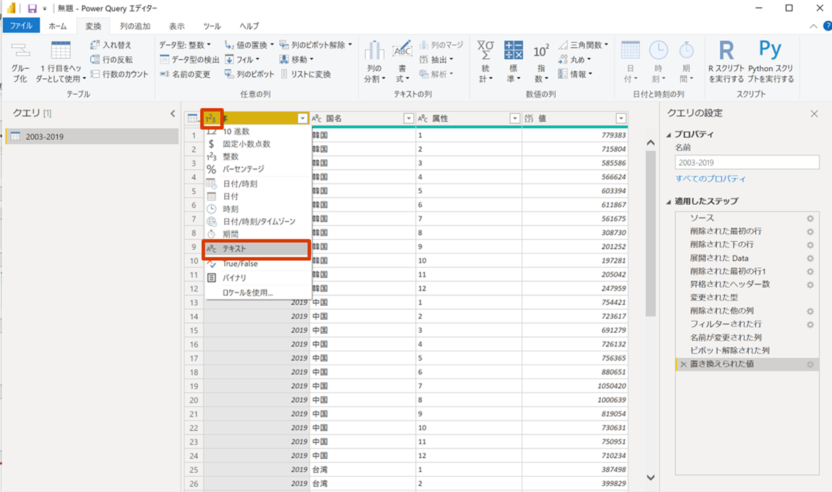Open filter dropdown of 値 column
This screenshot has width=832, height=492.
pyautogui.click(x=621, y=118)
